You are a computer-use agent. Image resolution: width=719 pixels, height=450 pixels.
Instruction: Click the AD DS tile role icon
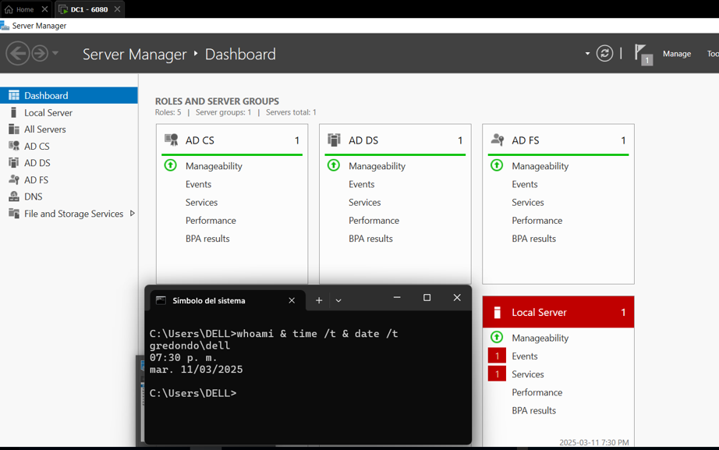(x=335, y=140)
